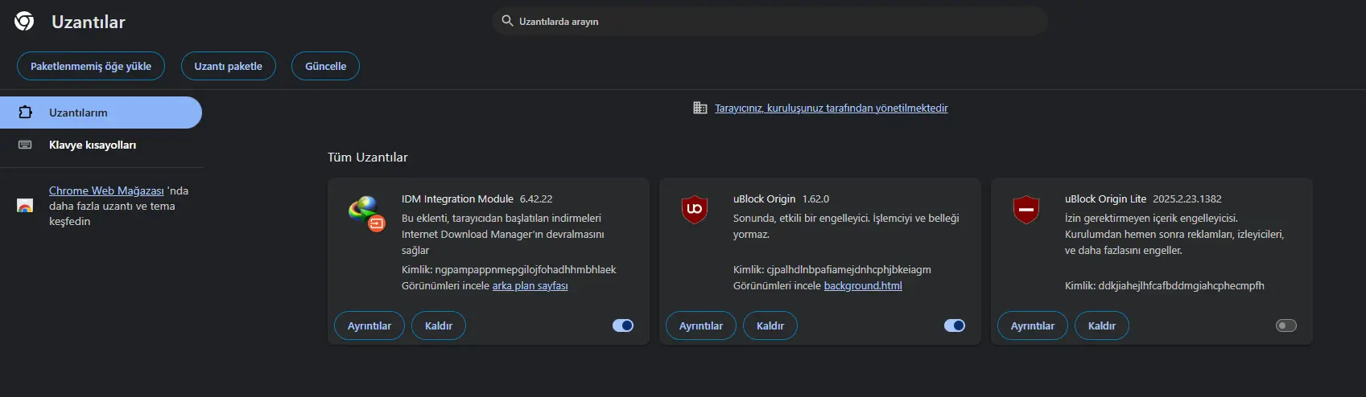Click version number 6.42.22
Screen dimensions: 1366x397
point(536,198)
